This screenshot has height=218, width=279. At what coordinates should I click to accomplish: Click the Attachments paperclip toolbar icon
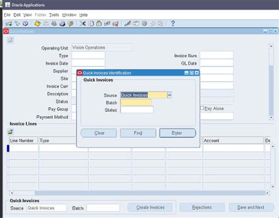[x=152, y=24]
